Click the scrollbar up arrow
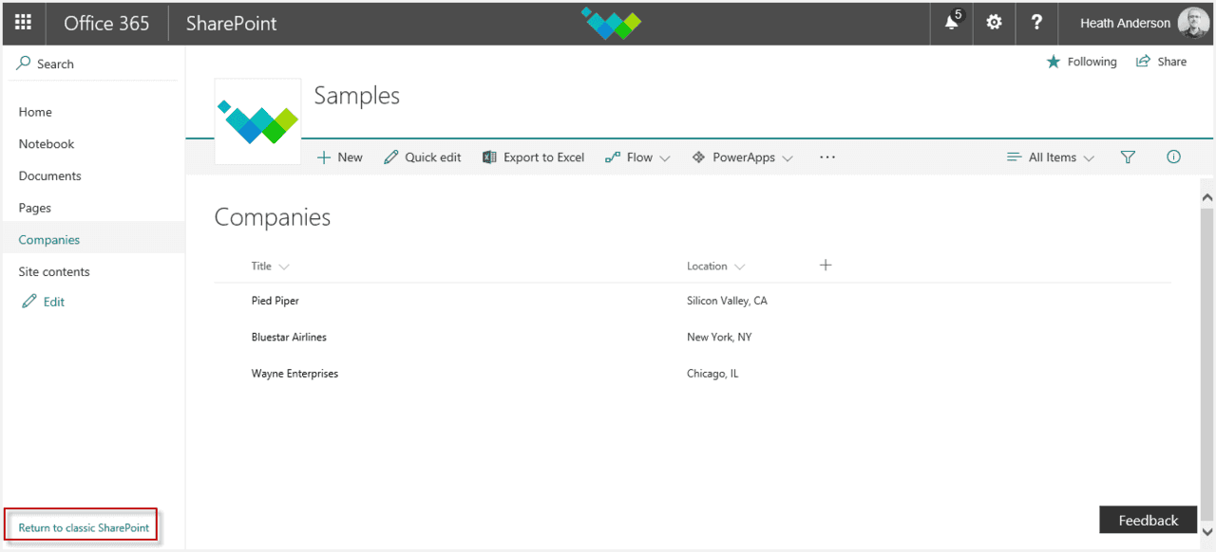 pos(1207,197)
